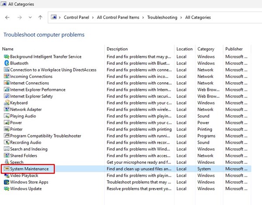Screen dimensions: 262x205
Task: Click the Power troubleshooter icon
Action: pyautogui.click(x=6, y=123)
